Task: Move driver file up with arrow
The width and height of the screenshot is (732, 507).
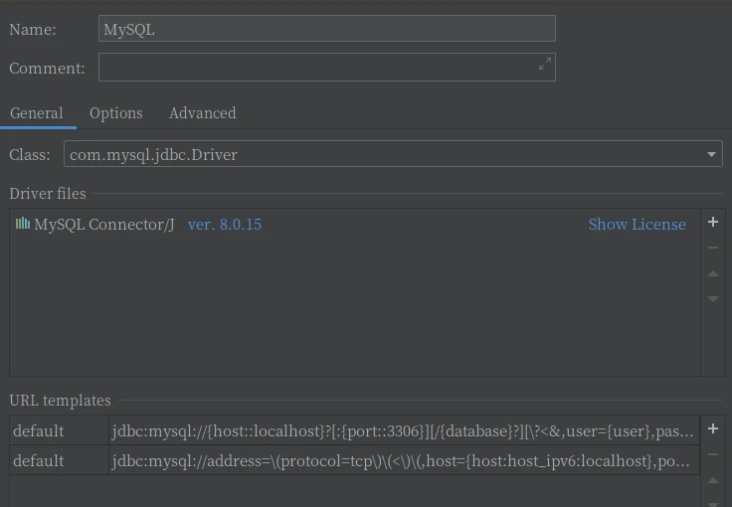Action: click(x=712, y=273)
